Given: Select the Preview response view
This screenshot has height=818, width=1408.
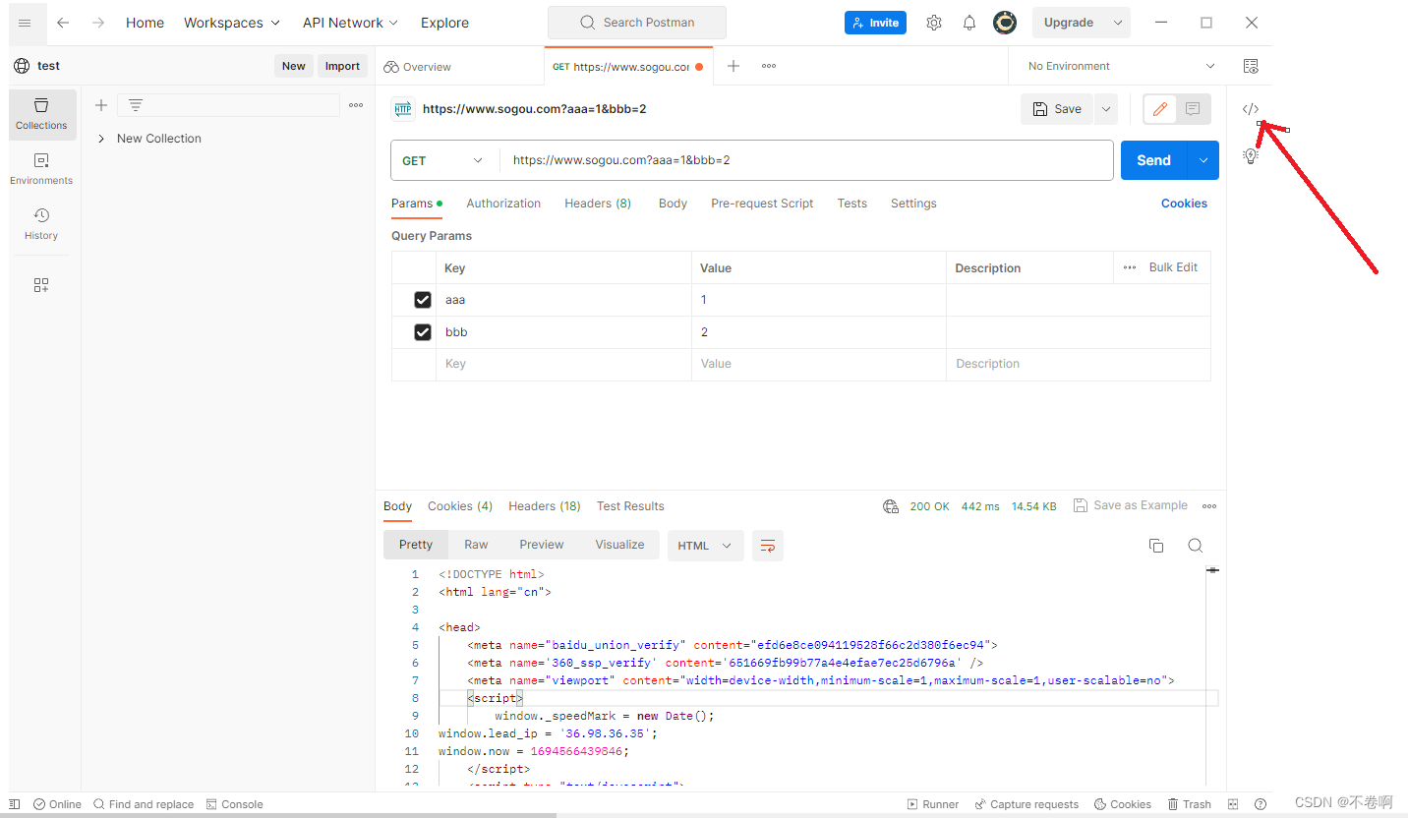Looking at the screenshot, I should [x=542, y=545].
